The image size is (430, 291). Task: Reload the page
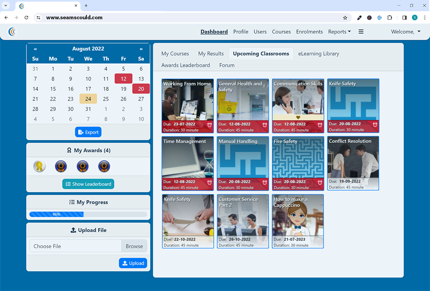click(26, 18)
